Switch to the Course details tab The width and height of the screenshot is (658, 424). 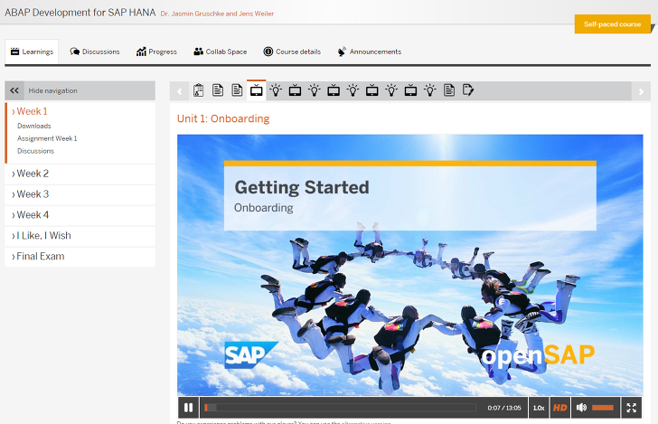pyautogui.click(x=292, y=52)
